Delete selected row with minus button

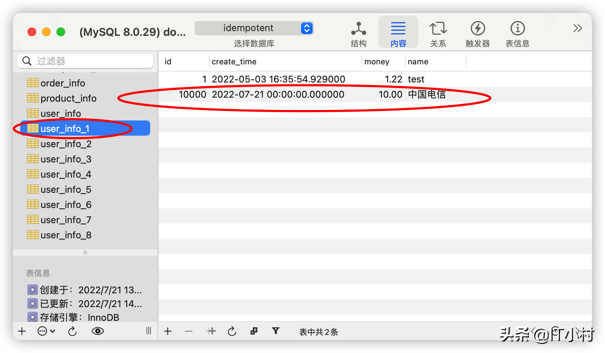(189, 331)
